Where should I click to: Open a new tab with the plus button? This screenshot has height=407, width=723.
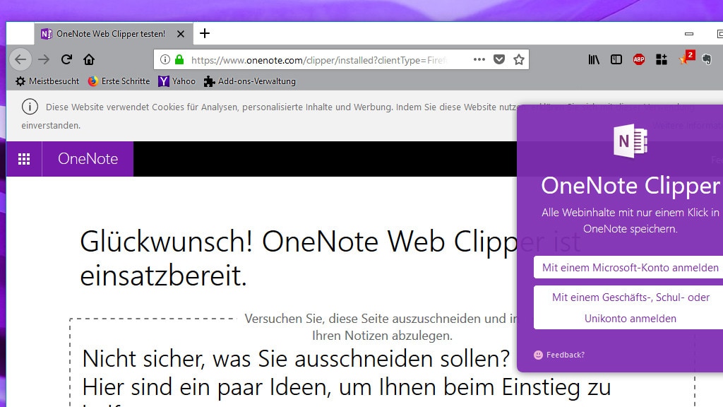click(x=205, y=33)
